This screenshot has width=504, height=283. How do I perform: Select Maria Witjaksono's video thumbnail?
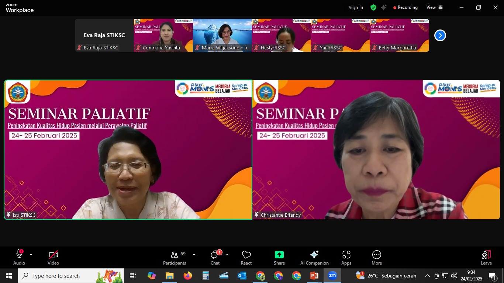point(222,35)
